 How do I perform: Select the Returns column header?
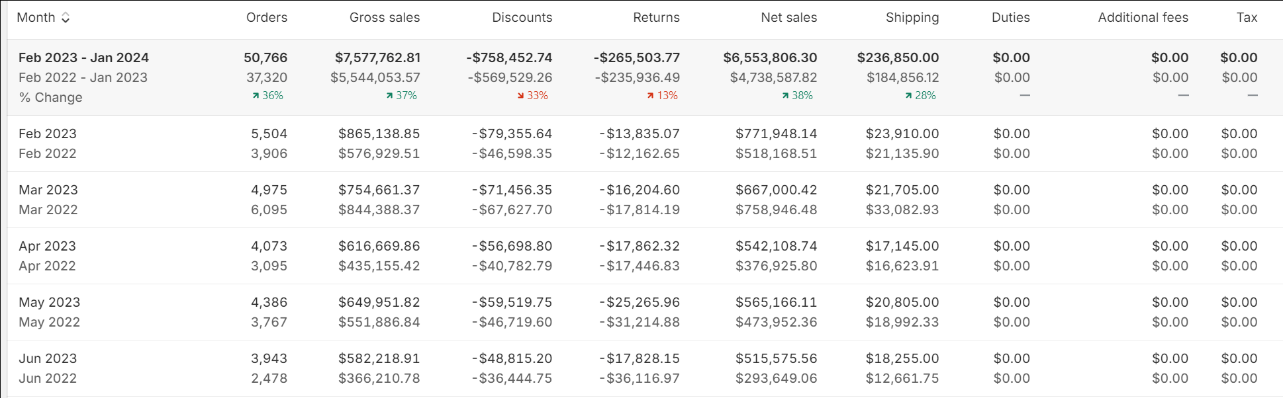[655, 18]
